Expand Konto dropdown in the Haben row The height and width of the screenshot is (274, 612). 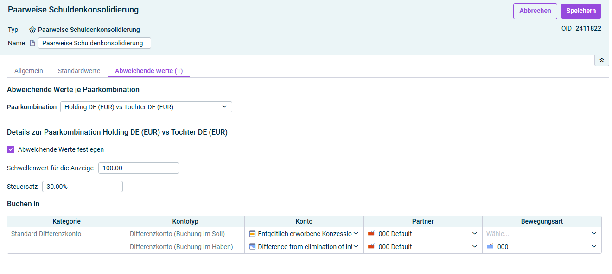click(x=356, y=247)
